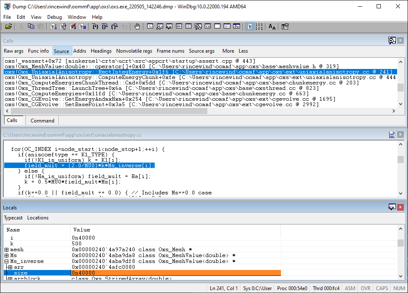408x293 pixels.
Task: Click the Options icon at toolbar end
Action: (285, 27)
